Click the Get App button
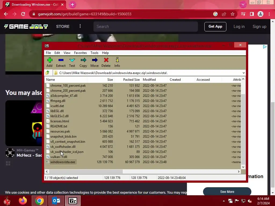The image size is (275, 206). pyautogui.click(x=215, y=27)
